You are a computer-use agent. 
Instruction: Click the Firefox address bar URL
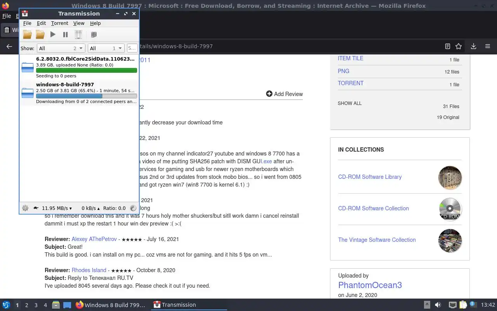[x=176, y=46]
